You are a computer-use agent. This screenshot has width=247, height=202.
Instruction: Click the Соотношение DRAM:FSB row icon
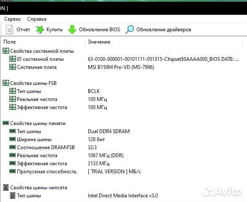13,147
